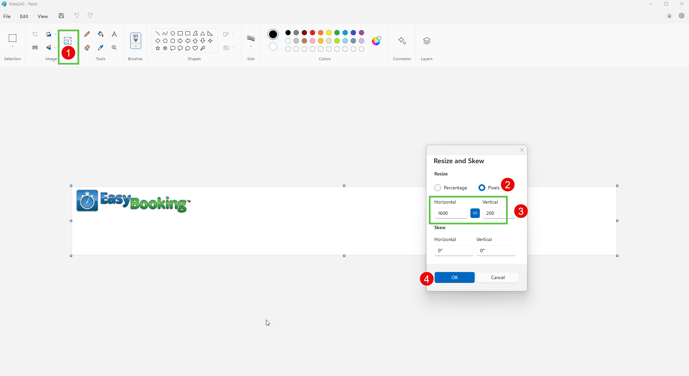Open the Edit colors wheel

click(x=376, y=41)
